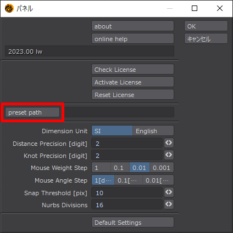Open the about button
The image size is (233, 233).
tap(132, 26)
